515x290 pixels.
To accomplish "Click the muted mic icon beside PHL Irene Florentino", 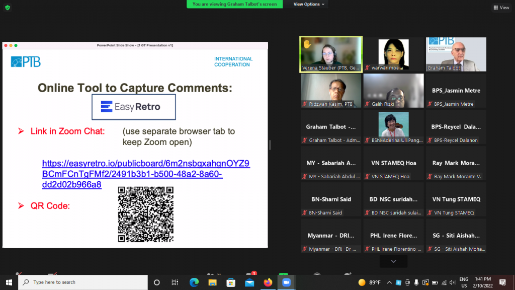I will 368,249.
